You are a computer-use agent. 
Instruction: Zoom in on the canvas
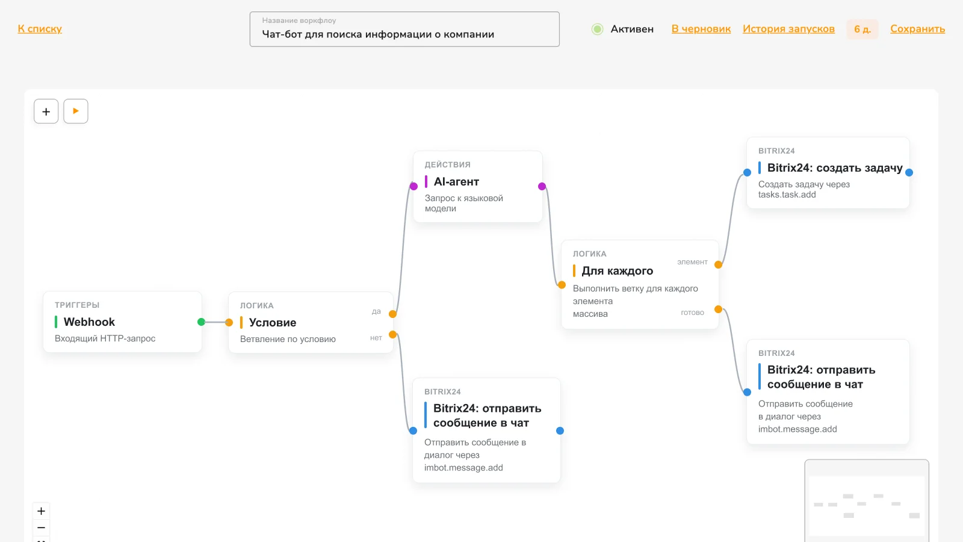(x=41, y=511)
